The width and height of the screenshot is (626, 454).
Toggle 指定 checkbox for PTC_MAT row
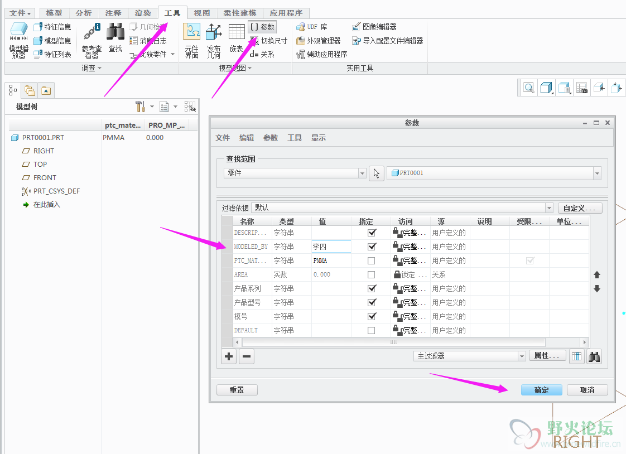pos(371,260)
